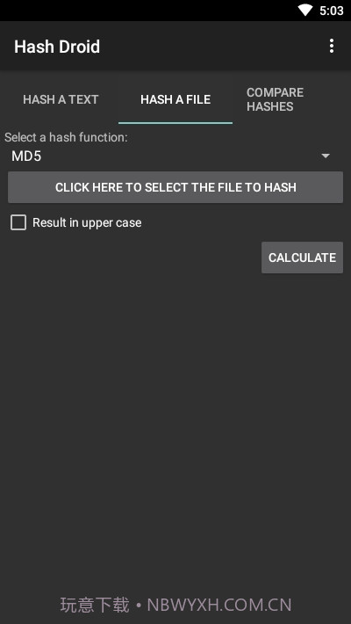Click the black status bar left of Wi-Fi
351x624 pixels.
point(147,11)
